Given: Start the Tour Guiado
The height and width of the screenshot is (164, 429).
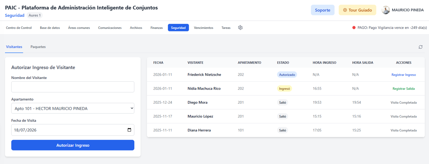Looking at the screenshot, I should [357, 10].
